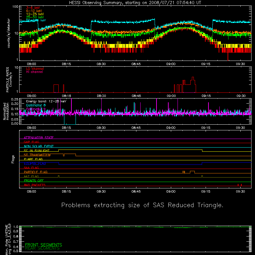The image size is (255, 255).
Task: Click the LO channel legend label
Action: tap(35, 69)
